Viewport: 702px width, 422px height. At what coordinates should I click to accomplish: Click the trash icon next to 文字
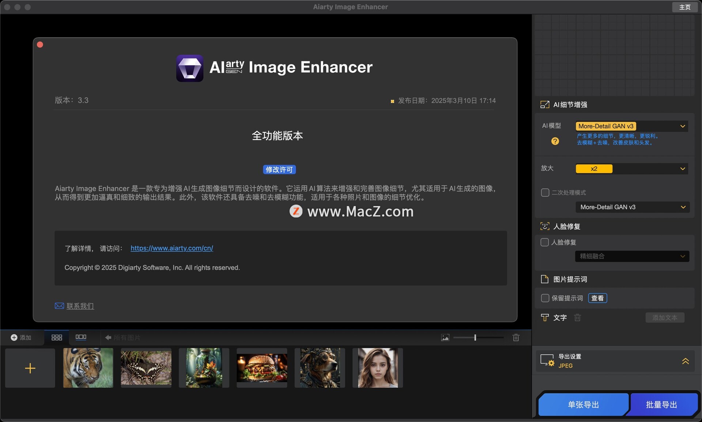[577, 318]
